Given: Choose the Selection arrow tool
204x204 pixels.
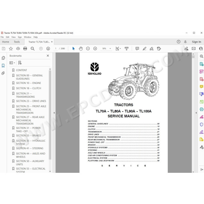Looking at the screenshot, I should point(73,49).
